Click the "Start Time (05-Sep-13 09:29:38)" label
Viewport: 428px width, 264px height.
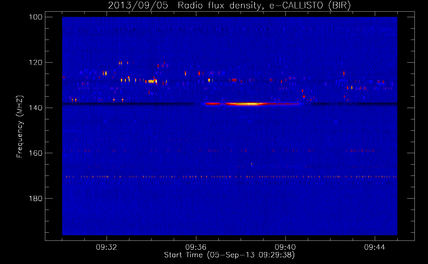pos(229,255)
